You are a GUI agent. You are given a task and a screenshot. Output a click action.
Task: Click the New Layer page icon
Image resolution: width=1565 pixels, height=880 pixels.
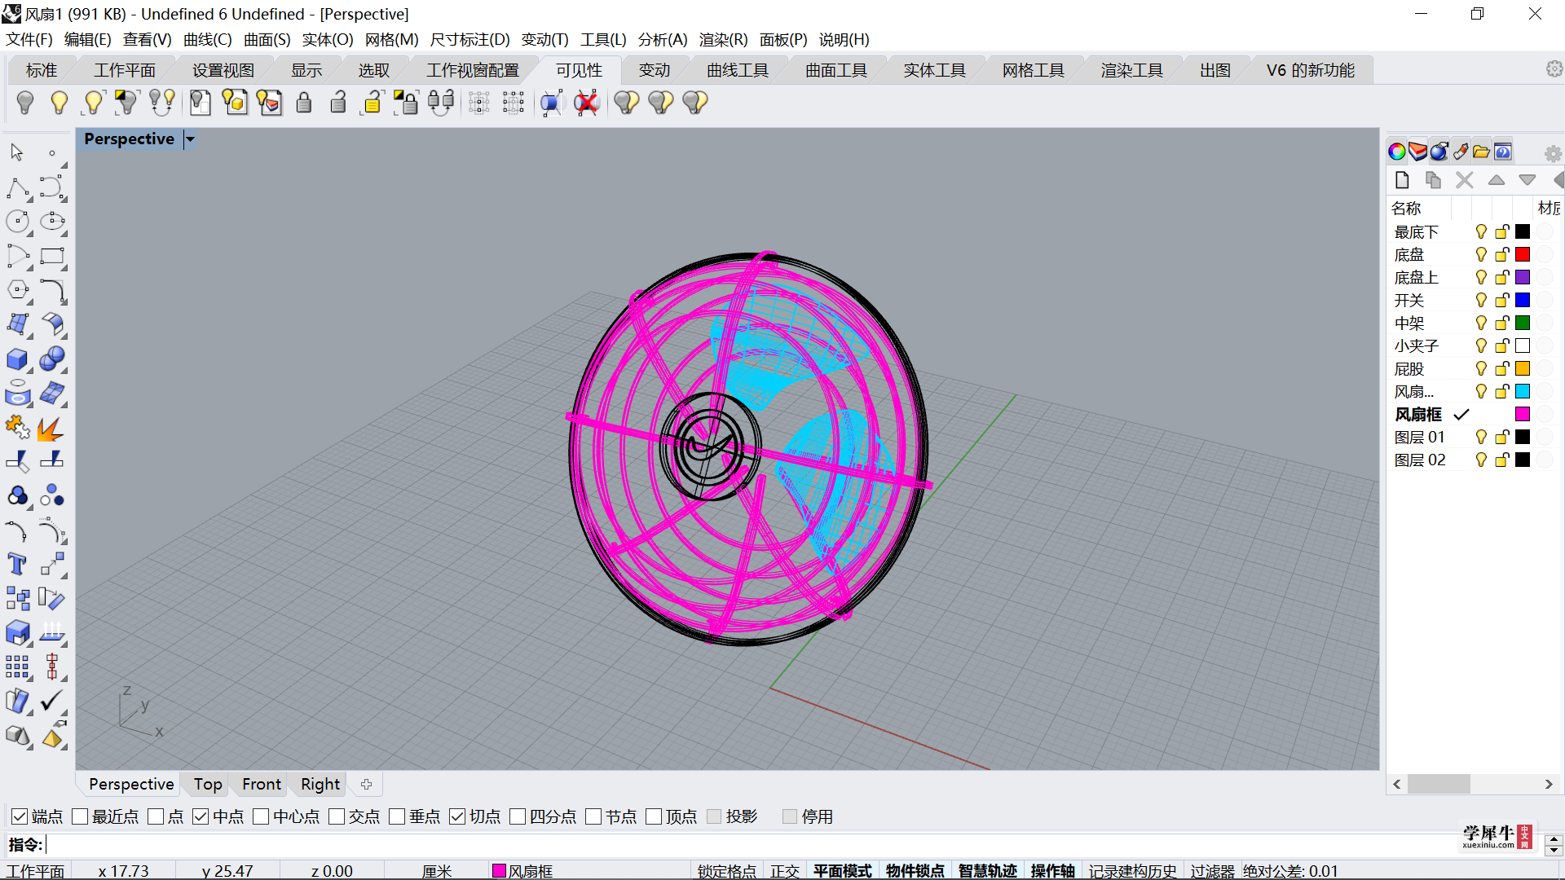point(1402,180)
